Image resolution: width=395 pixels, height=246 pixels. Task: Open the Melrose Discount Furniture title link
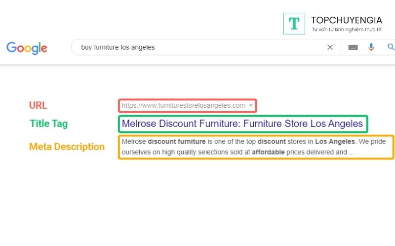coord(242,123)
